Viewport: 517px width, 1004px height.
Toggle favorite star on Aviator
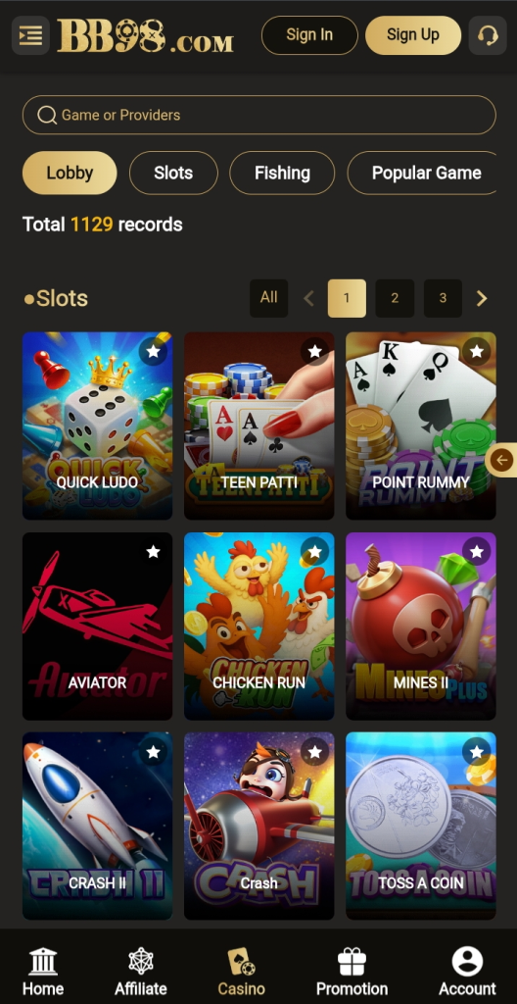[153, 552]
